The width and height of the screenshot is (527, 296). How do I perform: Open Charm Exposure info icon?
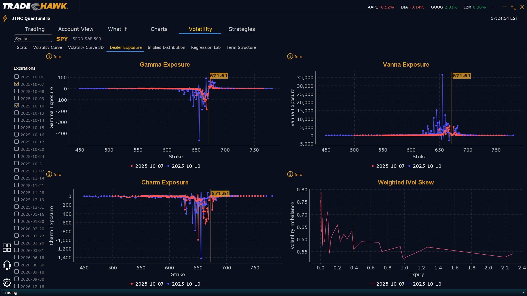coord(49,174)
